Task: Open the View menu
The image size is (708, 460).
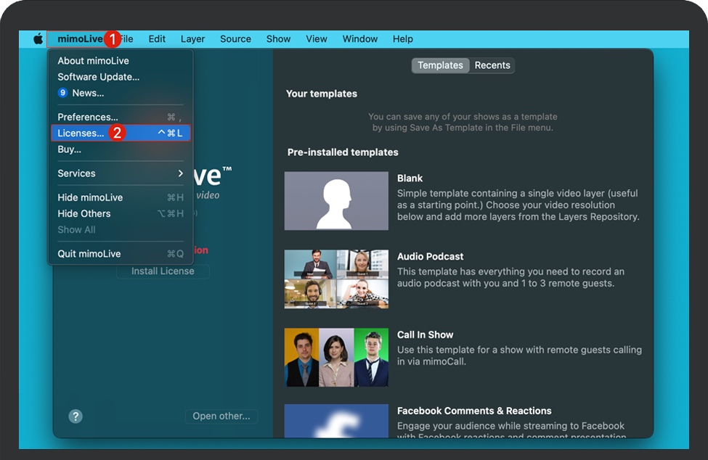Action: [316, 39]
